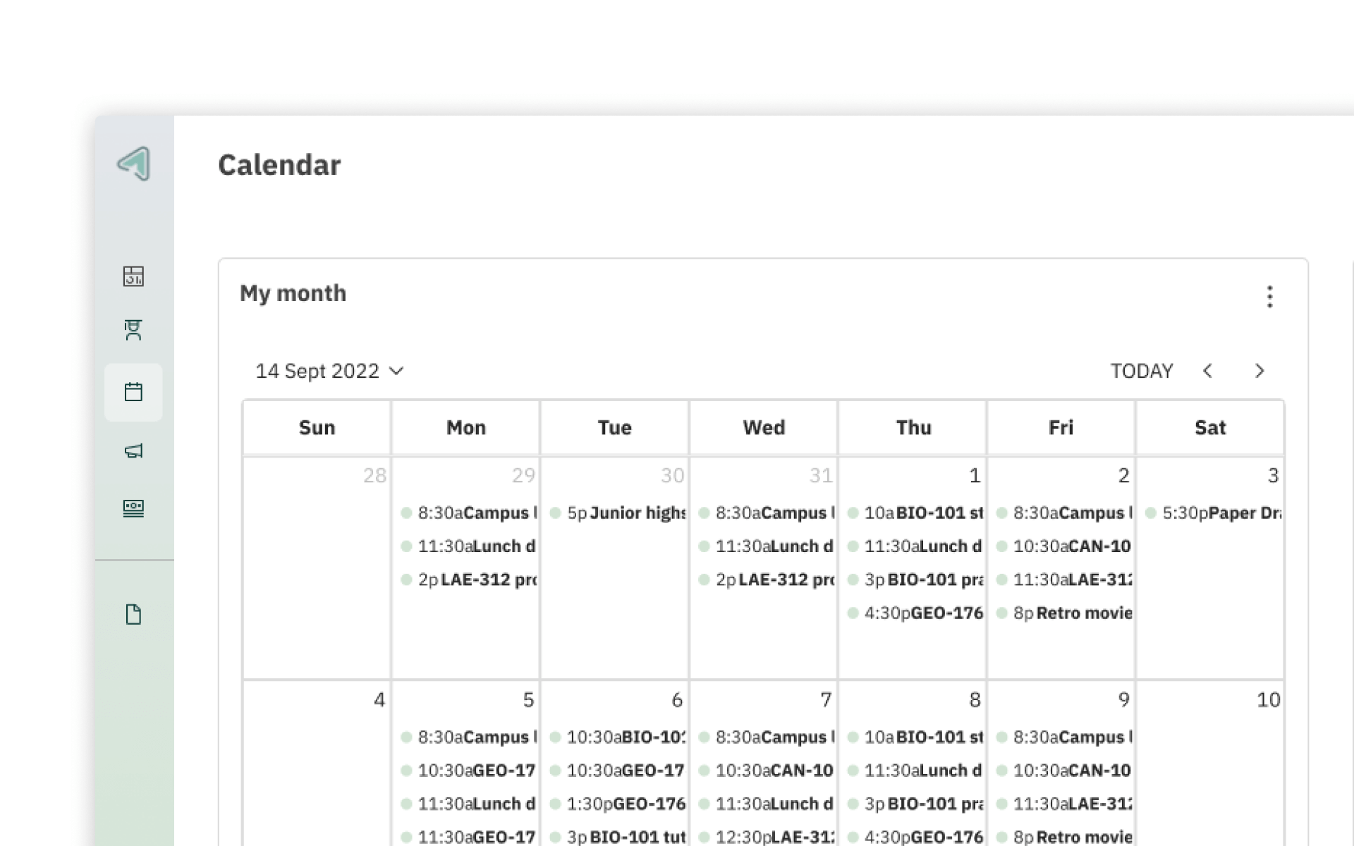
Task: Click the TODAY button
Action: pos(1142,371)
